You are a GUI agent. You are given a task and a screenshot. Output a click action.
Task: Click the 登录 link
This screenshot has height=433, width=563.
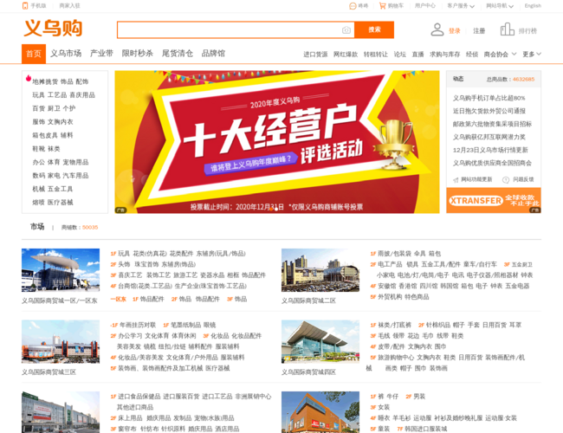click(x=454, y=31)
